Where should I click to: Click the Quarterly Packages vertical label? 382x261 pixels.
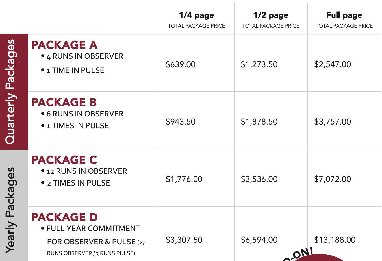10,92
